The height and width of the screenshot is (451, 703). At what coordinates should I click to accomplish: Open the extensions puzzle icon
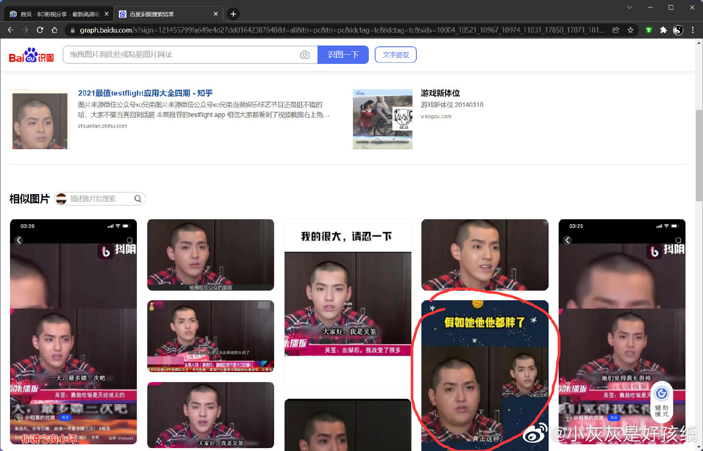click(x=663, y=30)
